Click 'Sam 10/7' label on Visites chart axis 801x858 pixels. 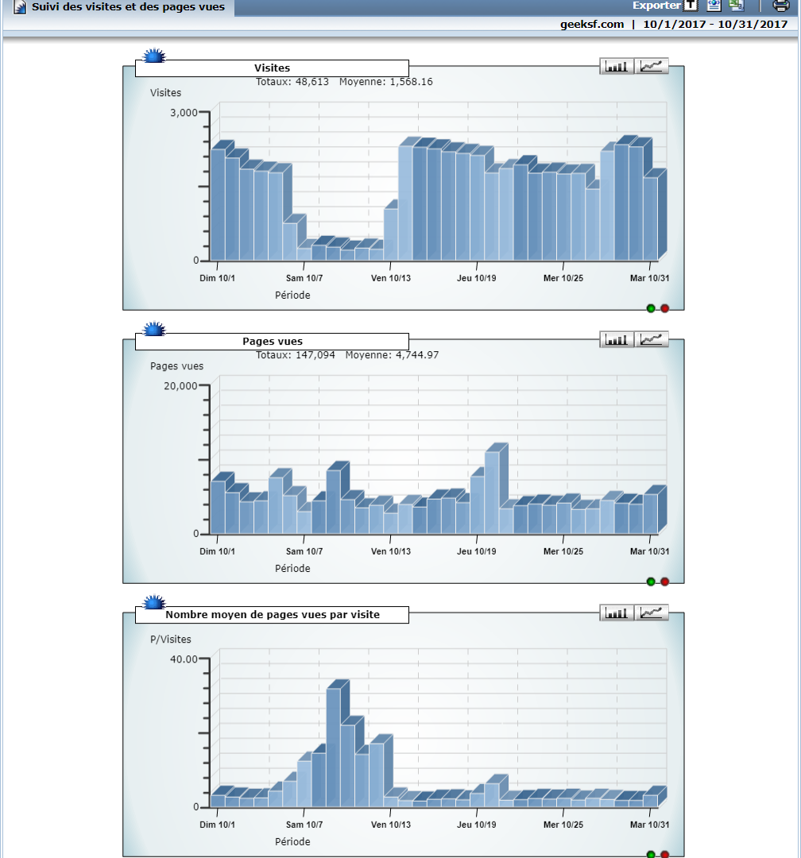click(304, 278)
